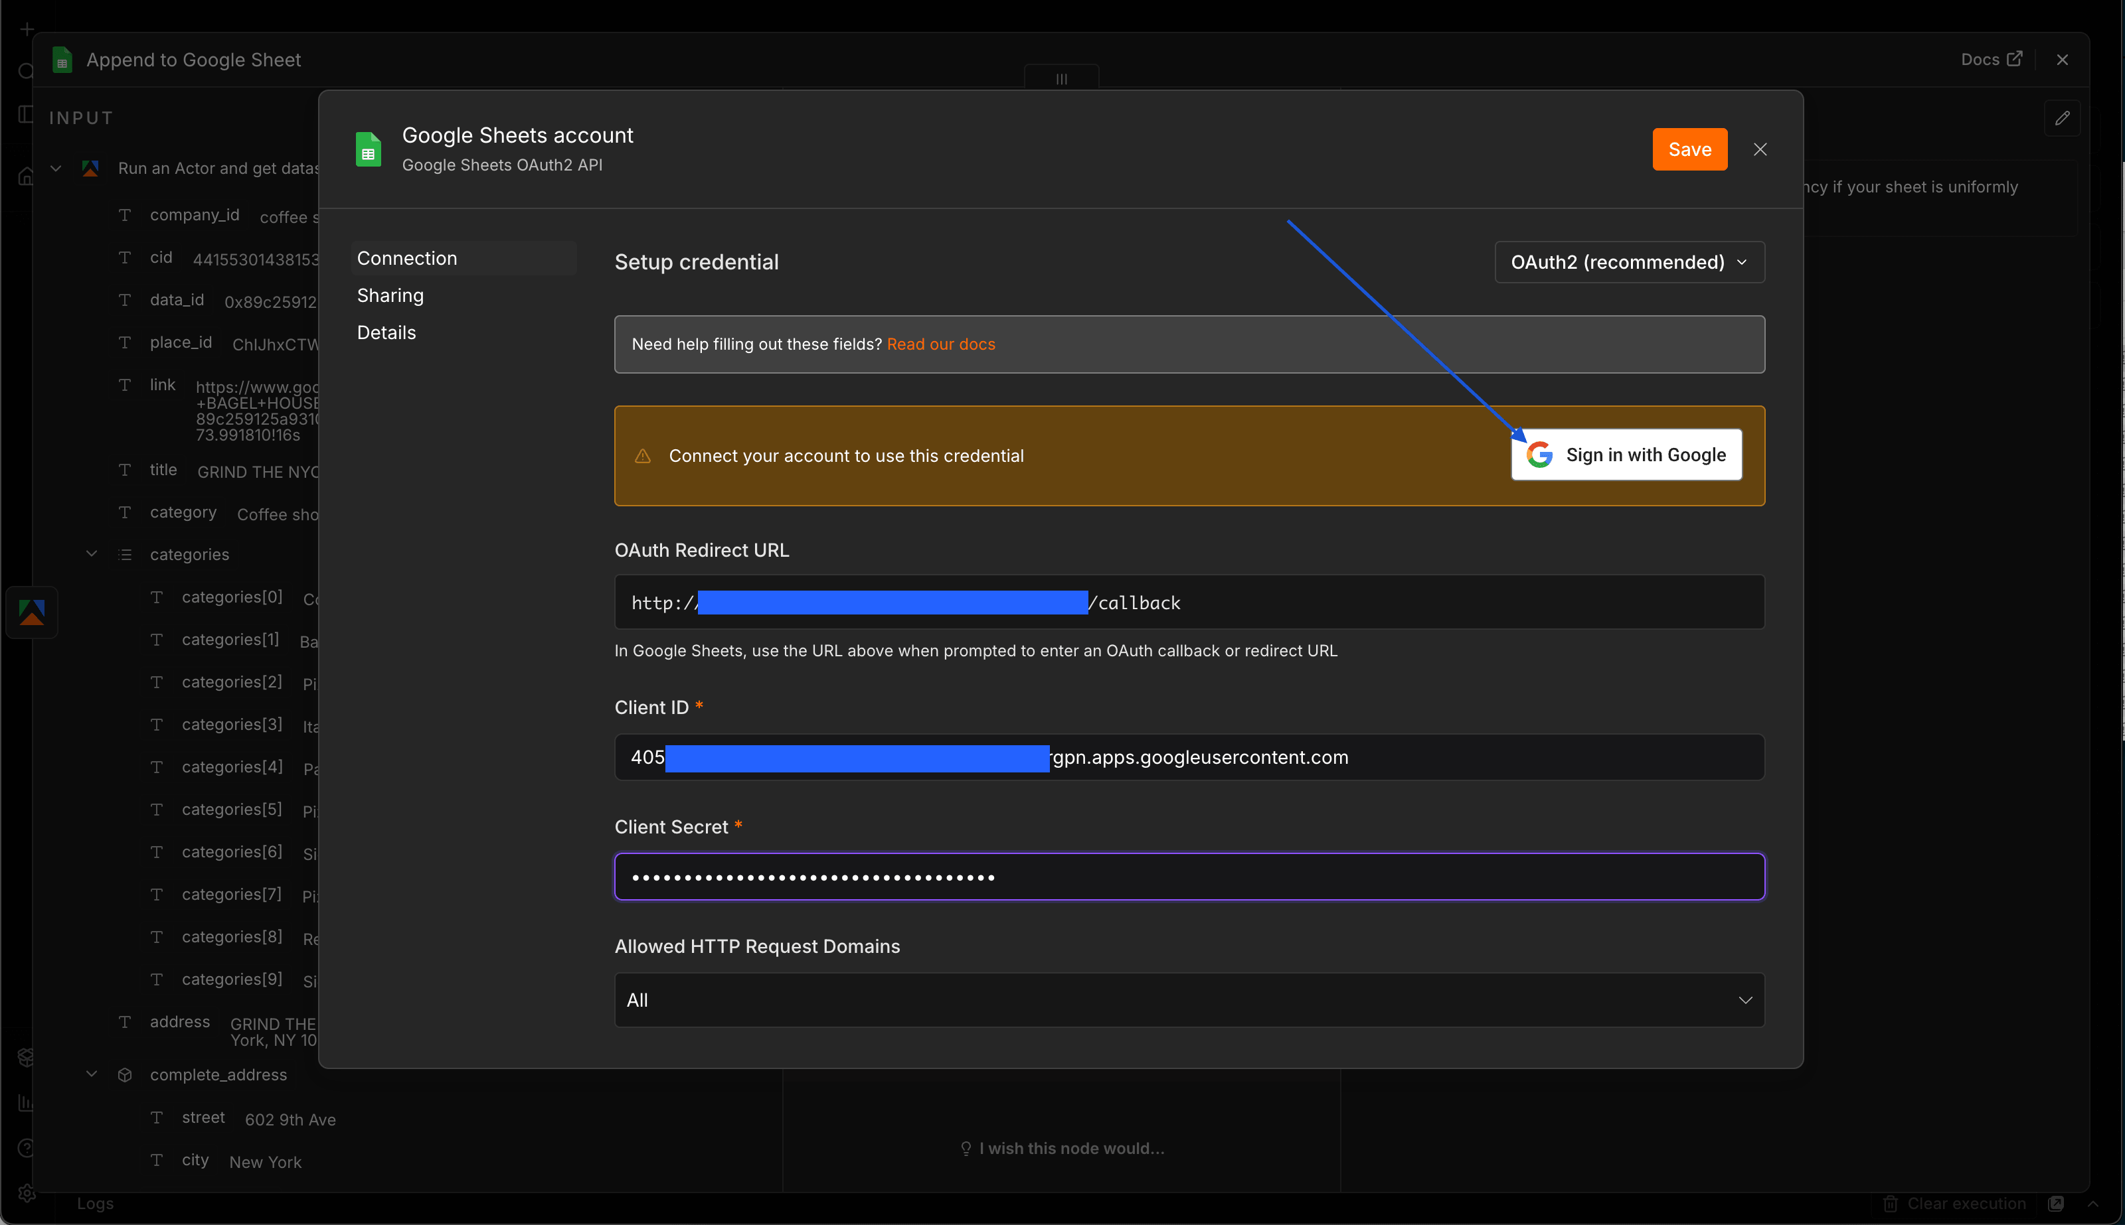Screen dimensions: 2125x1225
Task: Focus the Client Secret input field
Action: [1189, 877]
